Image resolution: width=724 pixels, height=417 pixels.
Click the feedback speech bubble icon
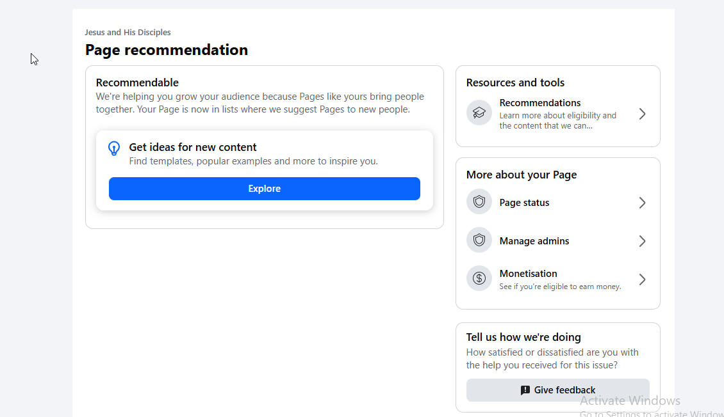[x=525, y=390]
